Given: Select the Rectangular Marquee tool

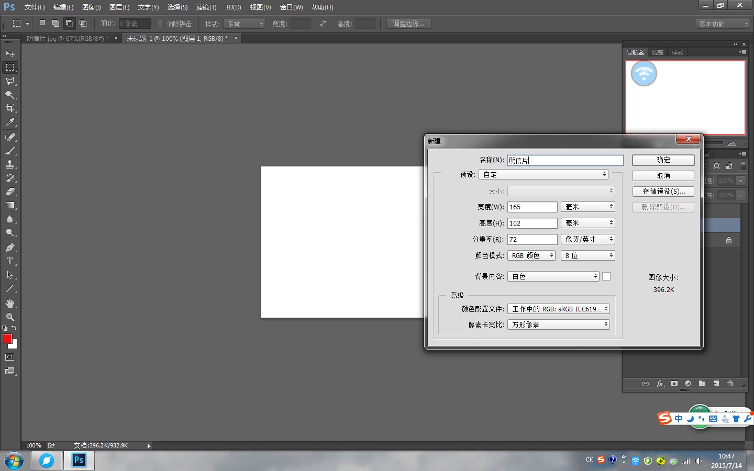Looking at the screenshot, I should pos(10,68).
